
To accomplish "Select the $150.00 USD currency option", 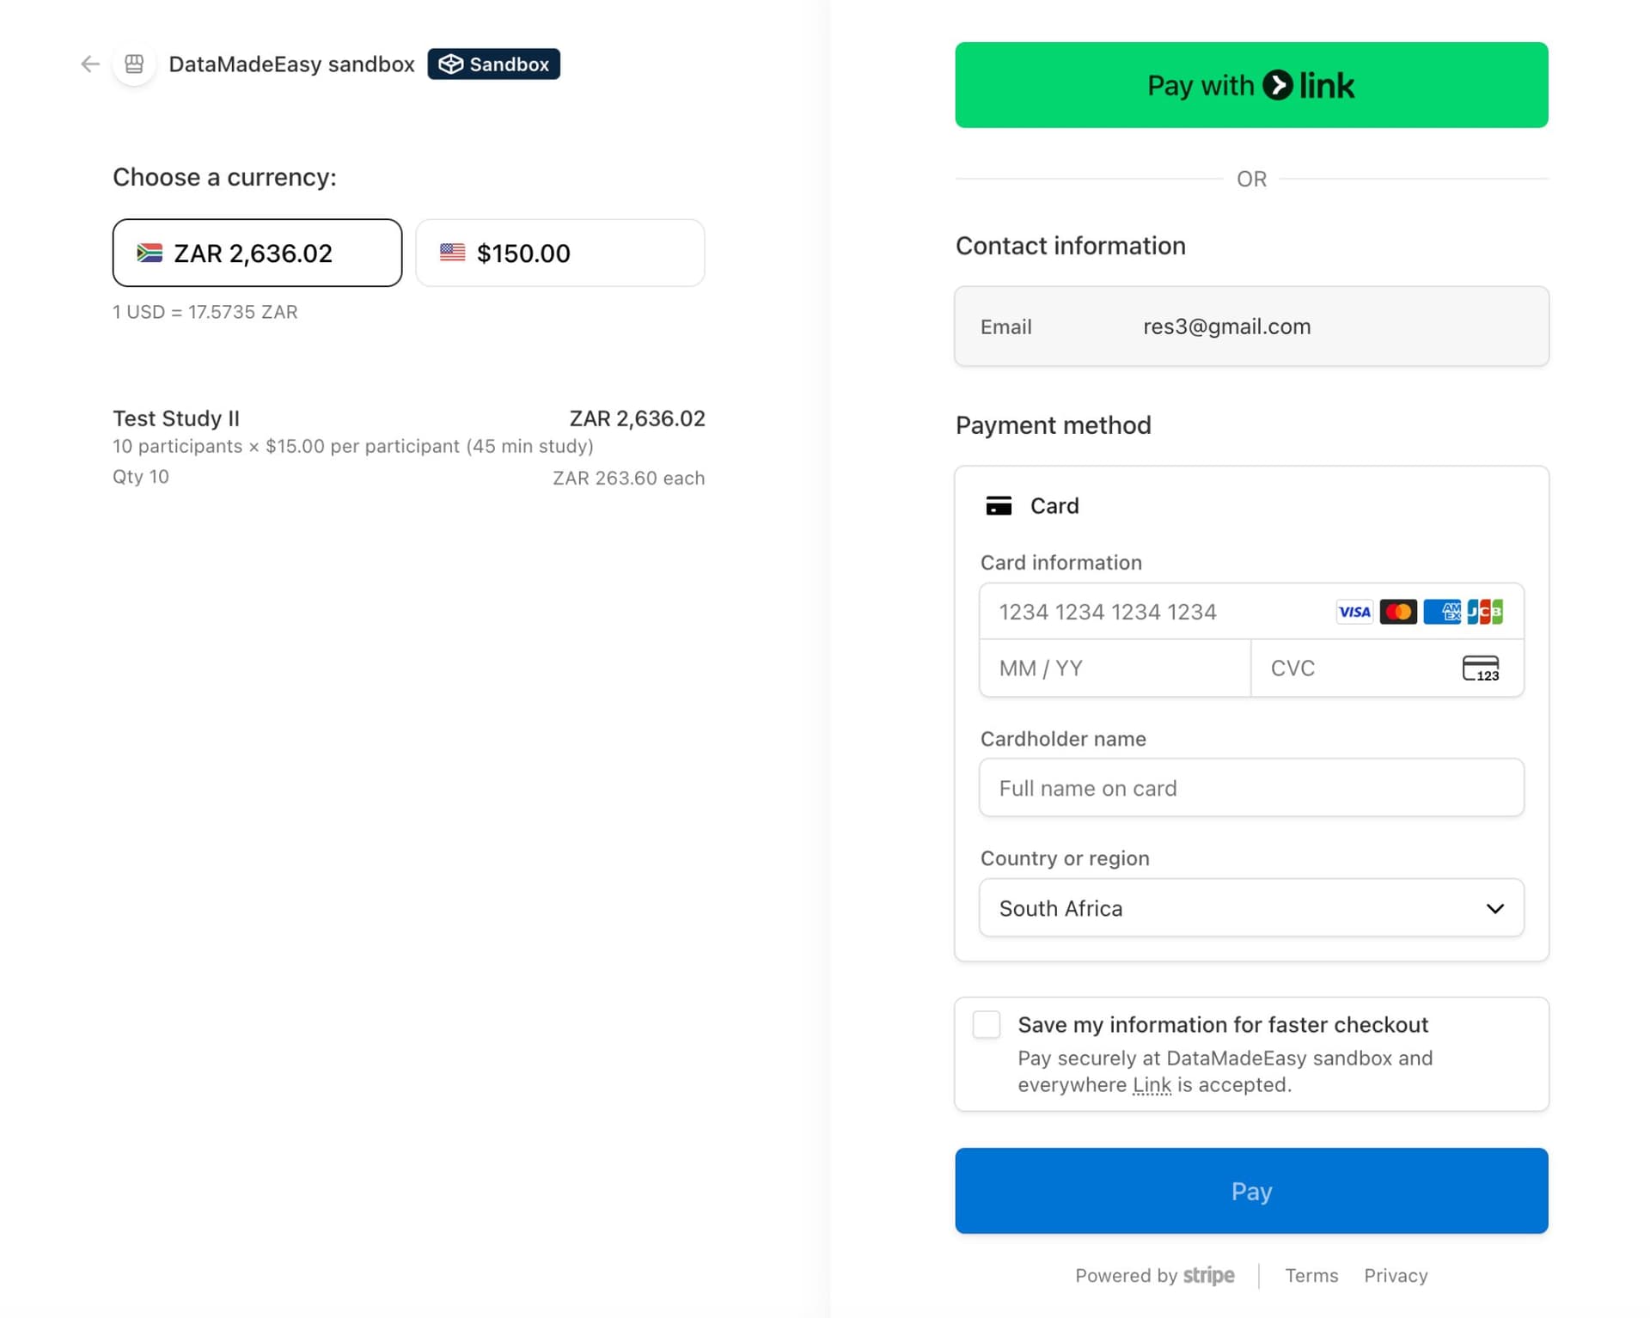I will click(x=559, y=252).
